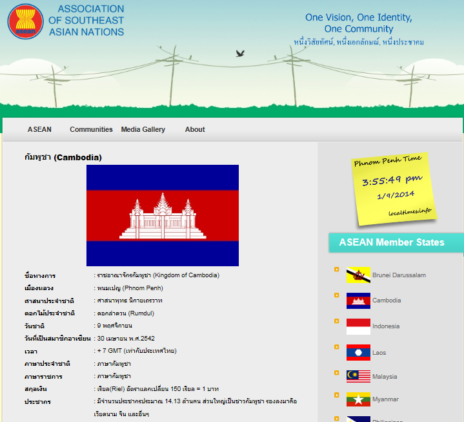Click the Indonesia flag icon
Viewport: 464px width, 422px height.
coord(358,326)
